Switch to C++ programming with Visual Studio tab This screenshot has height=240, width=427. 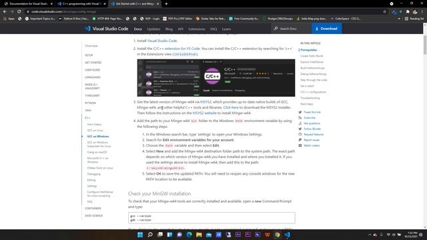(81, 4)
